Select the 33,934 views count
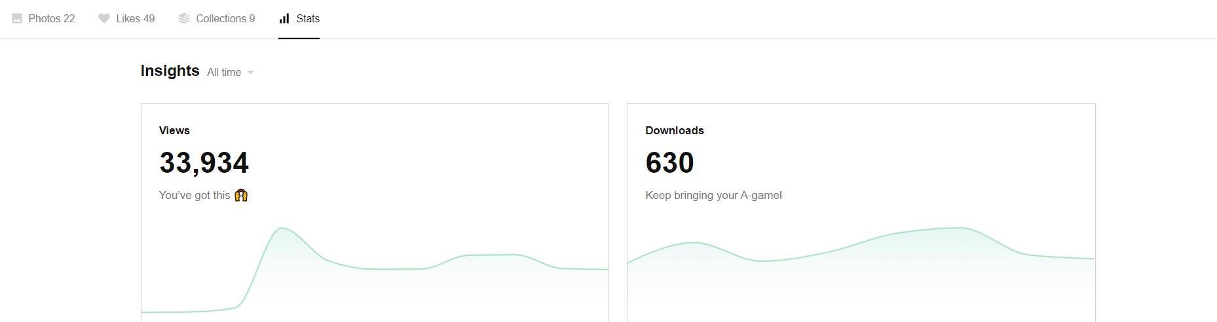This screenshot has height=322, width=1217. pyautogui.click(x=204, y=163)
